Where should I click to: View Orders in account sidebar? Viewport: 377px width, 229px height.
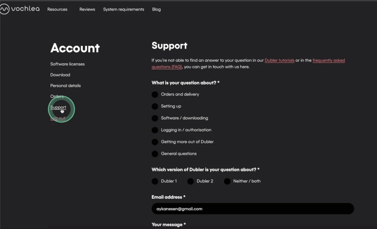pyautogui.click(x=57, y=96)
